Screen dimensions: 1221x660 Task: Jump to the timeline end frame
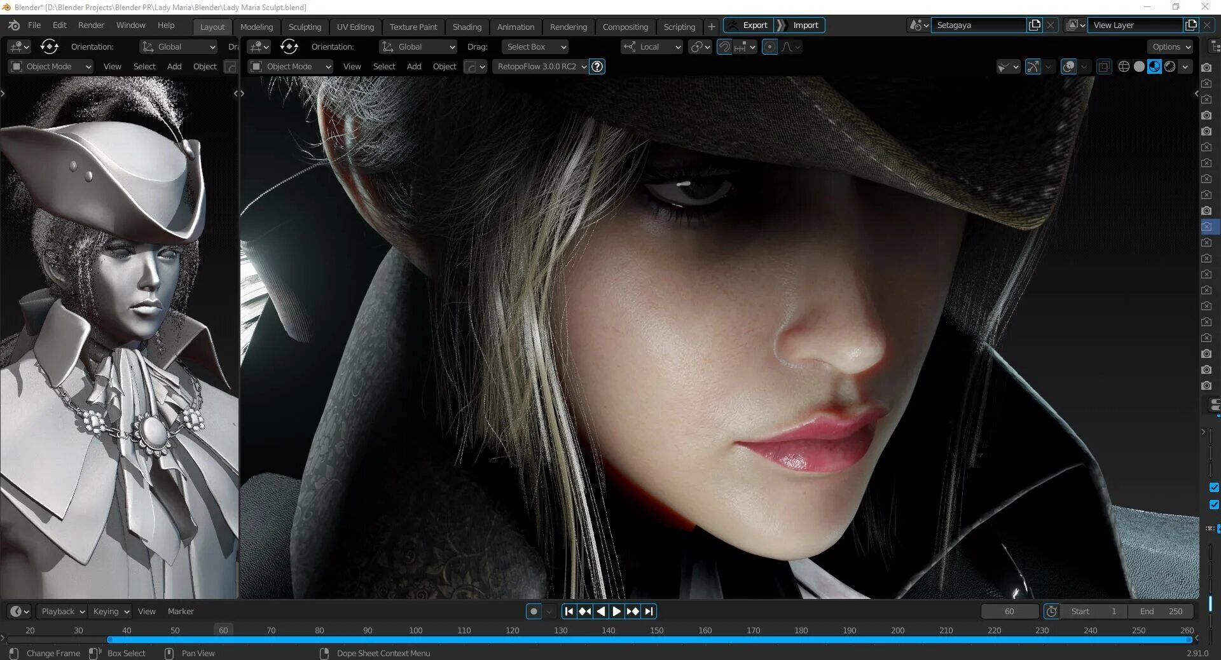pos(649,611)
